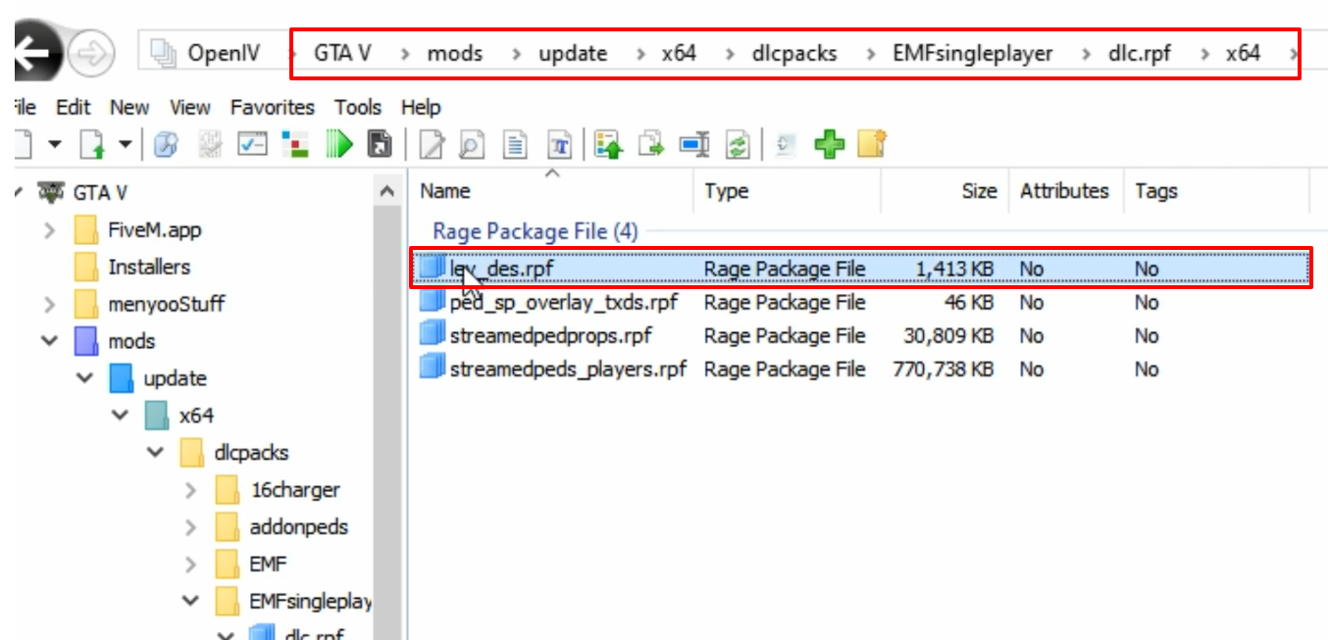Click mods in the address breadcrumb

[x=455, y=53]
